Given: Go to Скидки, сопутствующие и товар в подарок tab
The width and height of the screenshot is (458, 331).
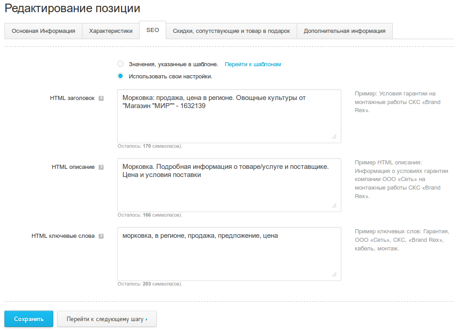Looking at the screenshot, I should click(x=231, y=31).
